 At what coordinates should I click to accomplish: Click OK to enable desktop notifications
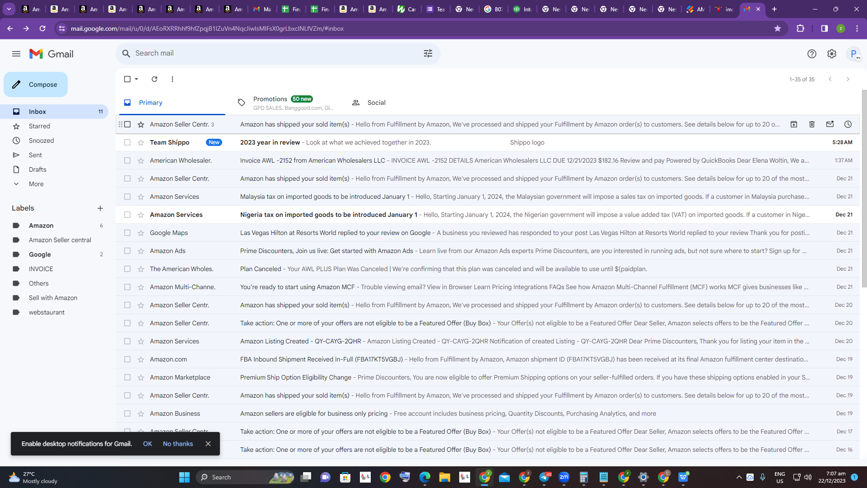point(147,444)
